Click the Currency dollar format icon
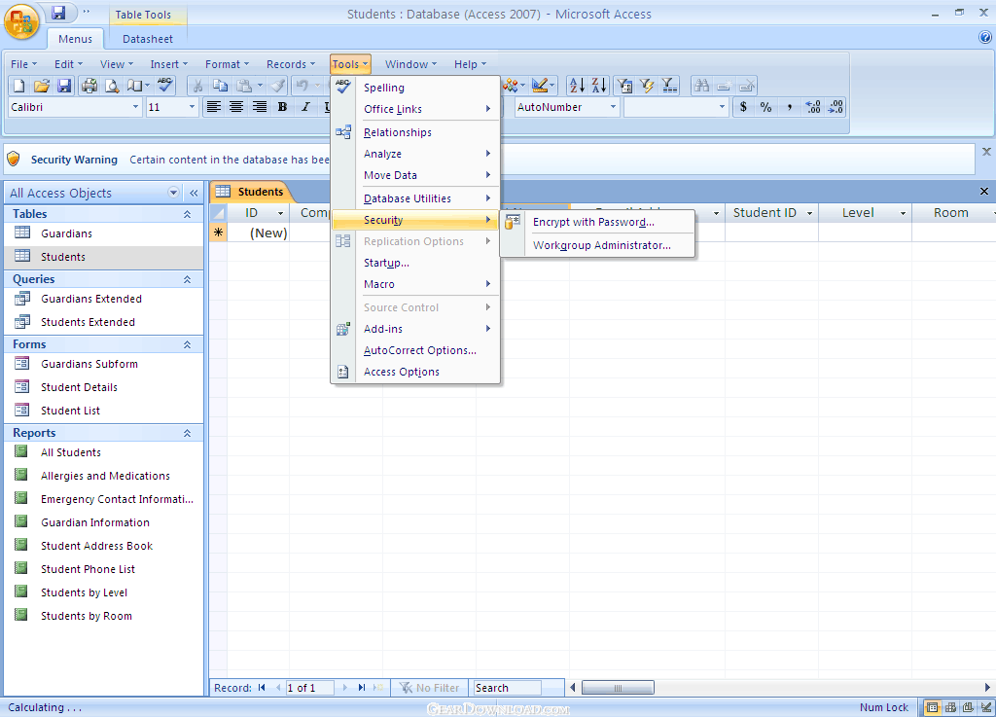 pyautogui.click(x=743, y=107)
